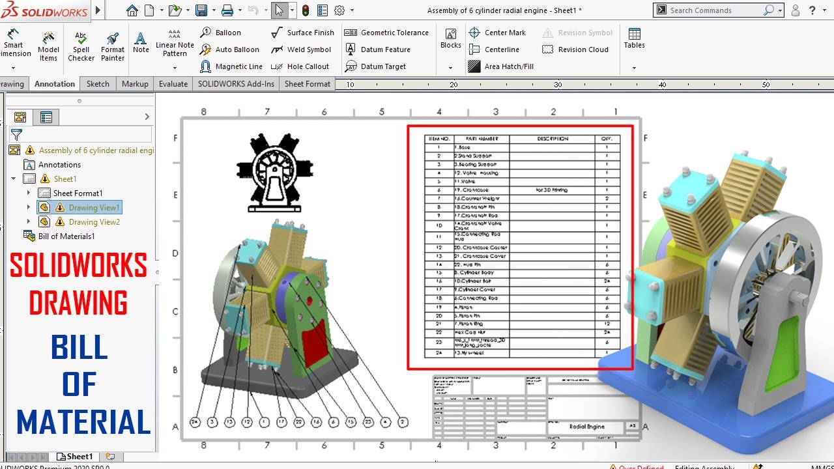Click the New document icon
The width and height of the screenshot is (834, 469).
[x=149, y=10]
